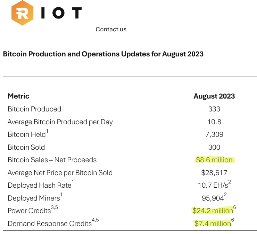
Task: Click footnote 1 next to Bitcoin Held
Action: (x=47, y=131)
